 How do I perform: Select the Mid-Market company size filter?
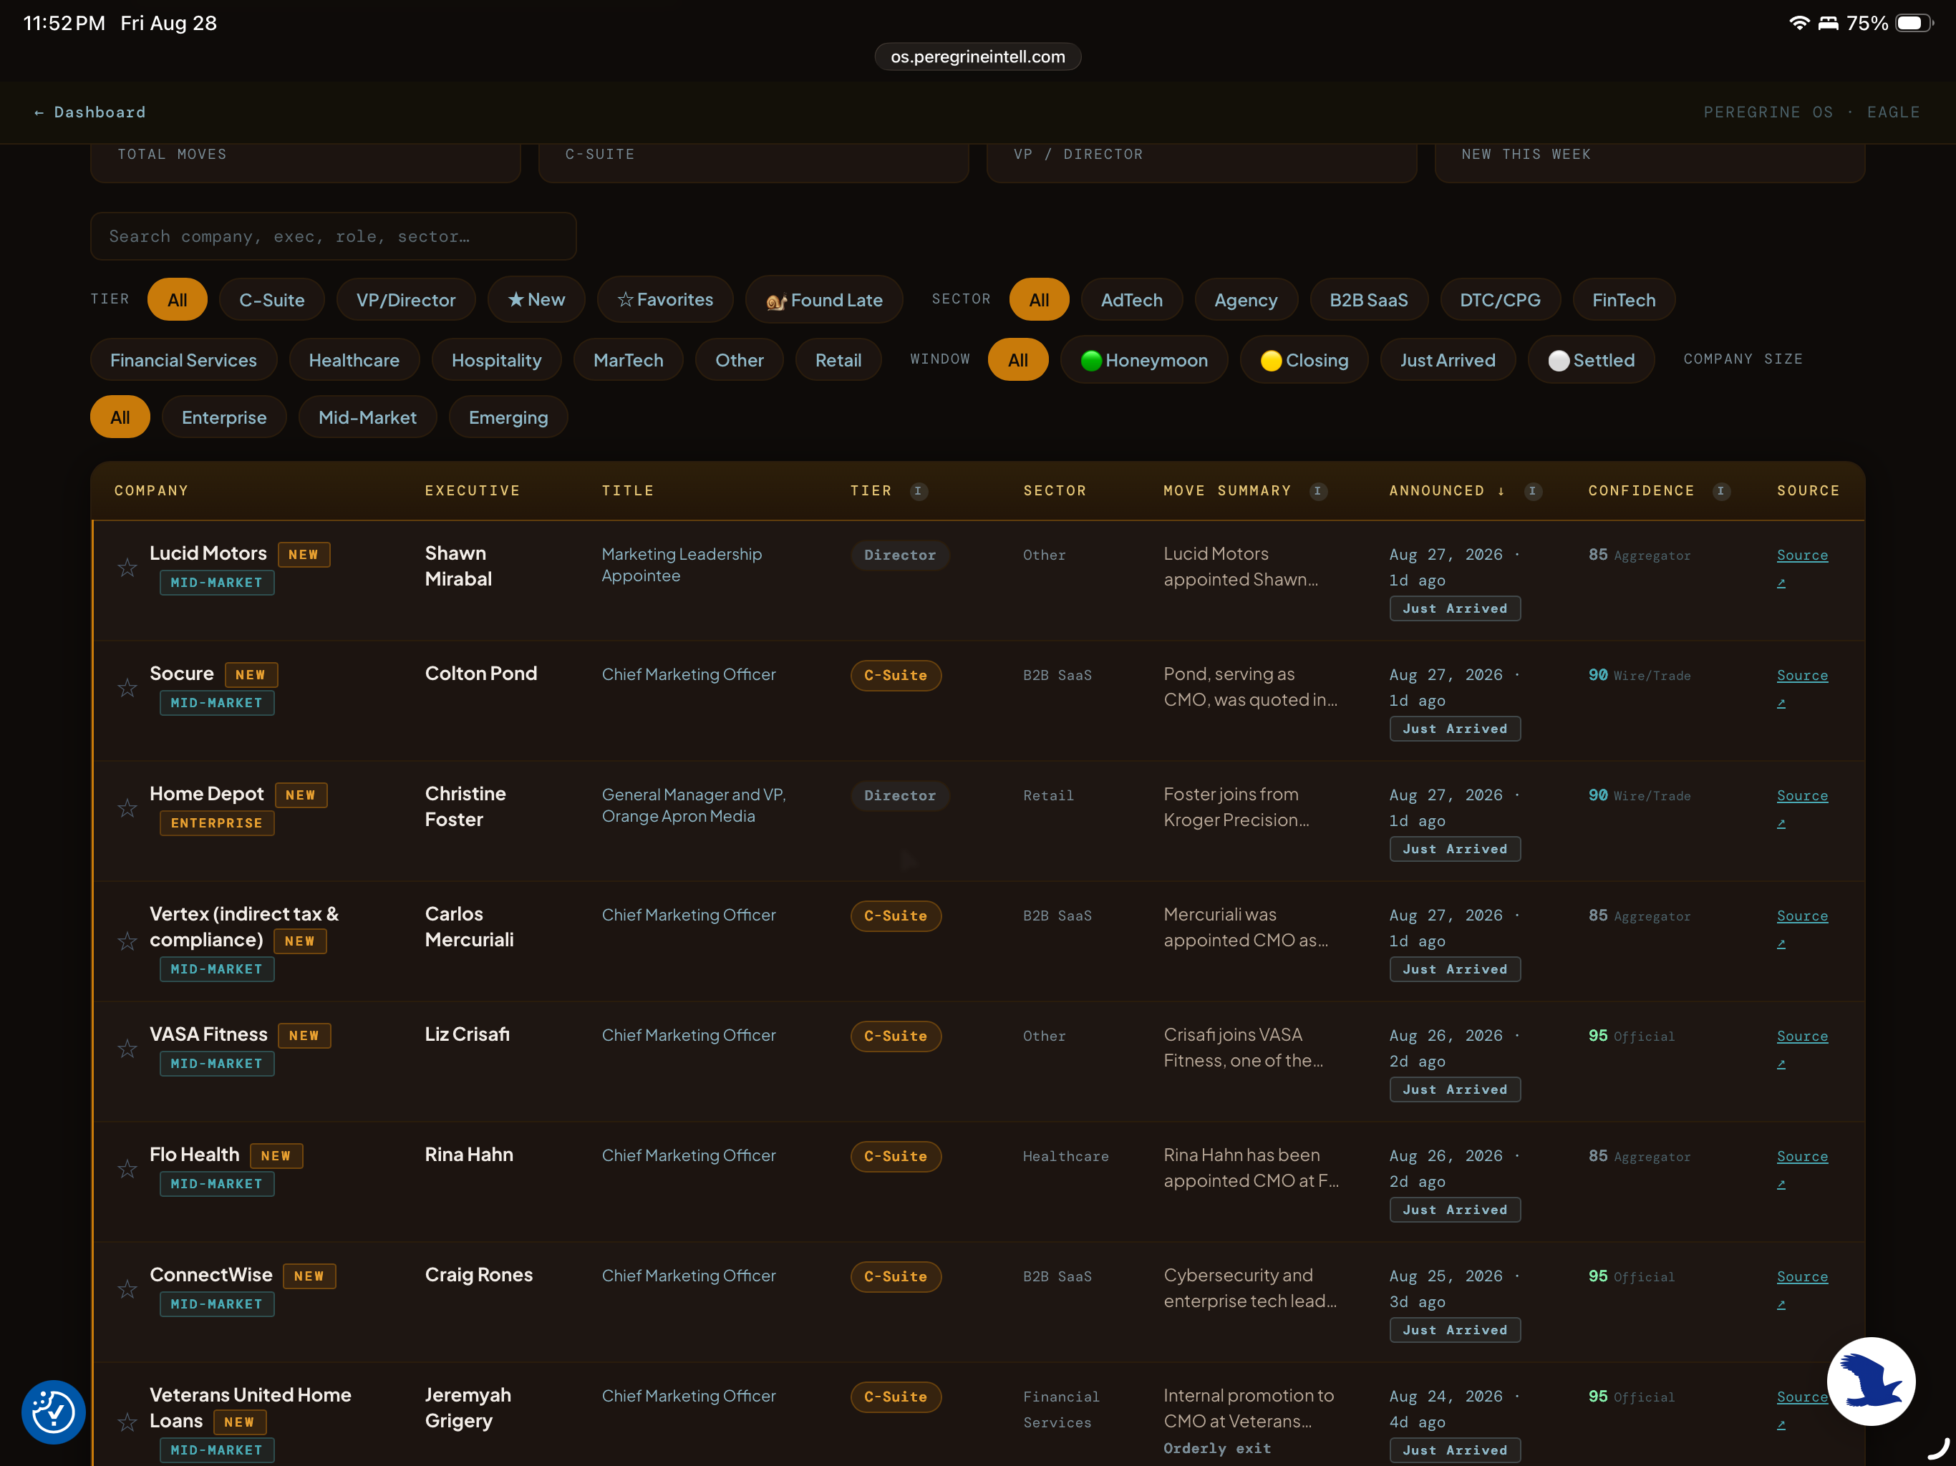pyautogui.click(x=367, y=417)
